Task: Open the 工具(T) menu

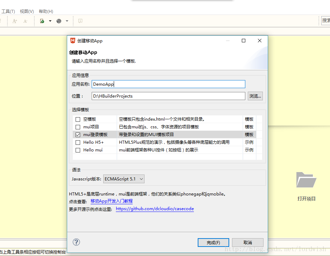Action: point(8,11)
